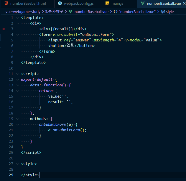Viewport: 186px width, 181px height.
Task: Open vue-webgame-study breadcrumb
Action: coord(23,12)
